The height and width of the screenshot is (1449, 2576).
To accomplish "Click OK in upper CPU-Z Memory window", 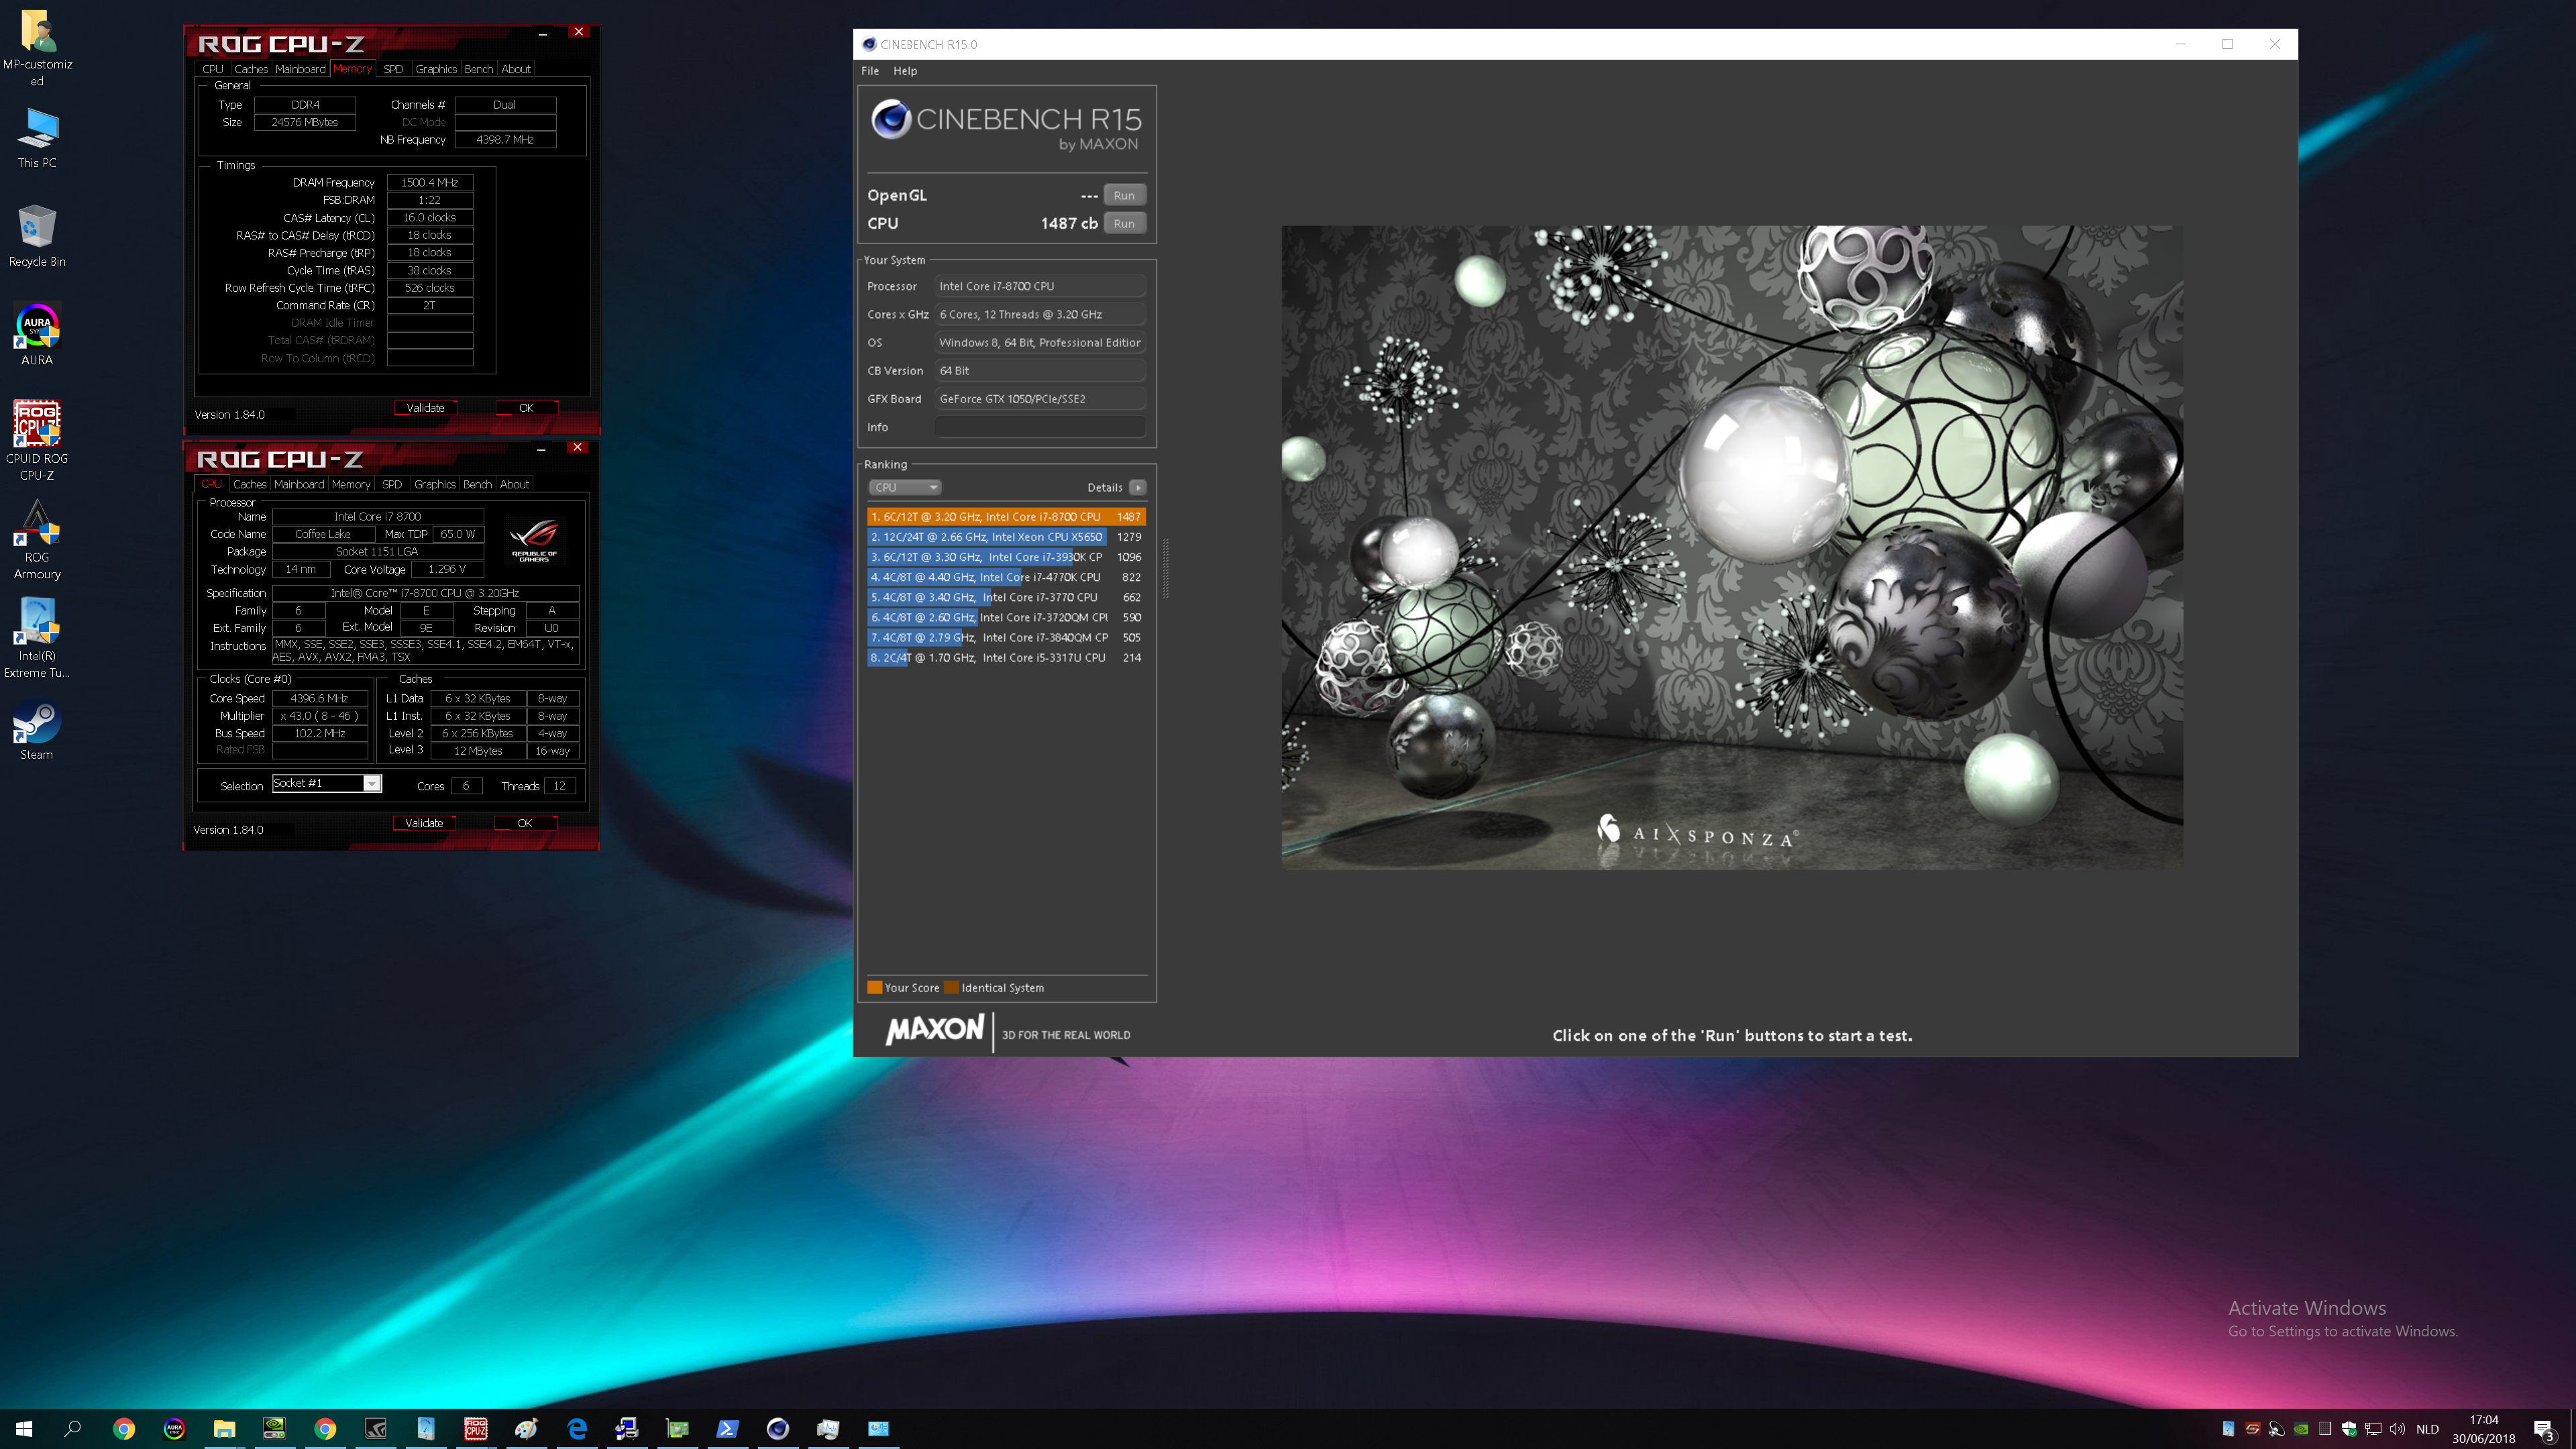I will pos(526,408).
